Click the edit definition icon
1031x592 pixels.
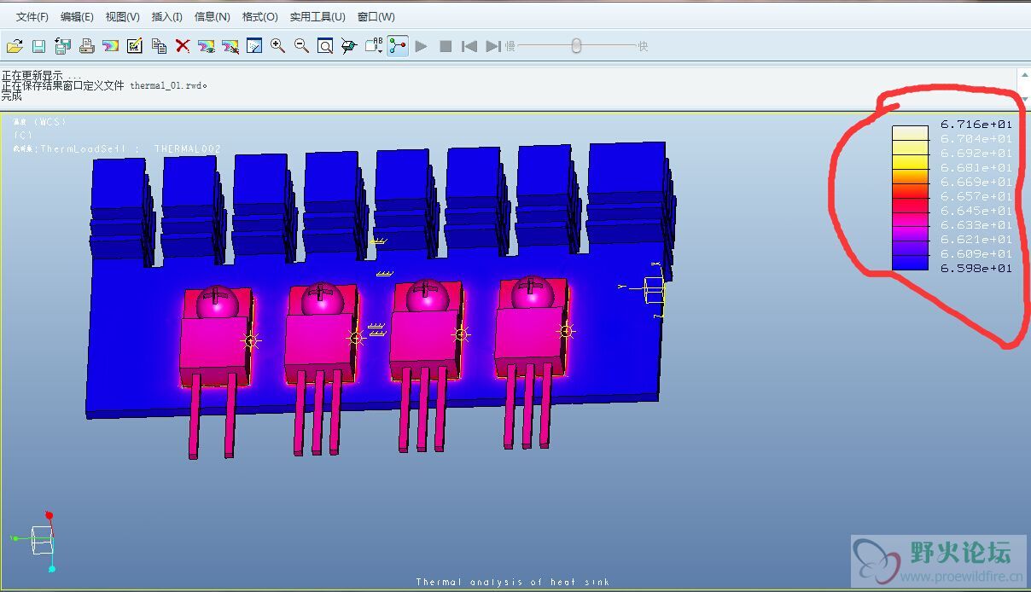pyautogui.click(x=134, y=46)
